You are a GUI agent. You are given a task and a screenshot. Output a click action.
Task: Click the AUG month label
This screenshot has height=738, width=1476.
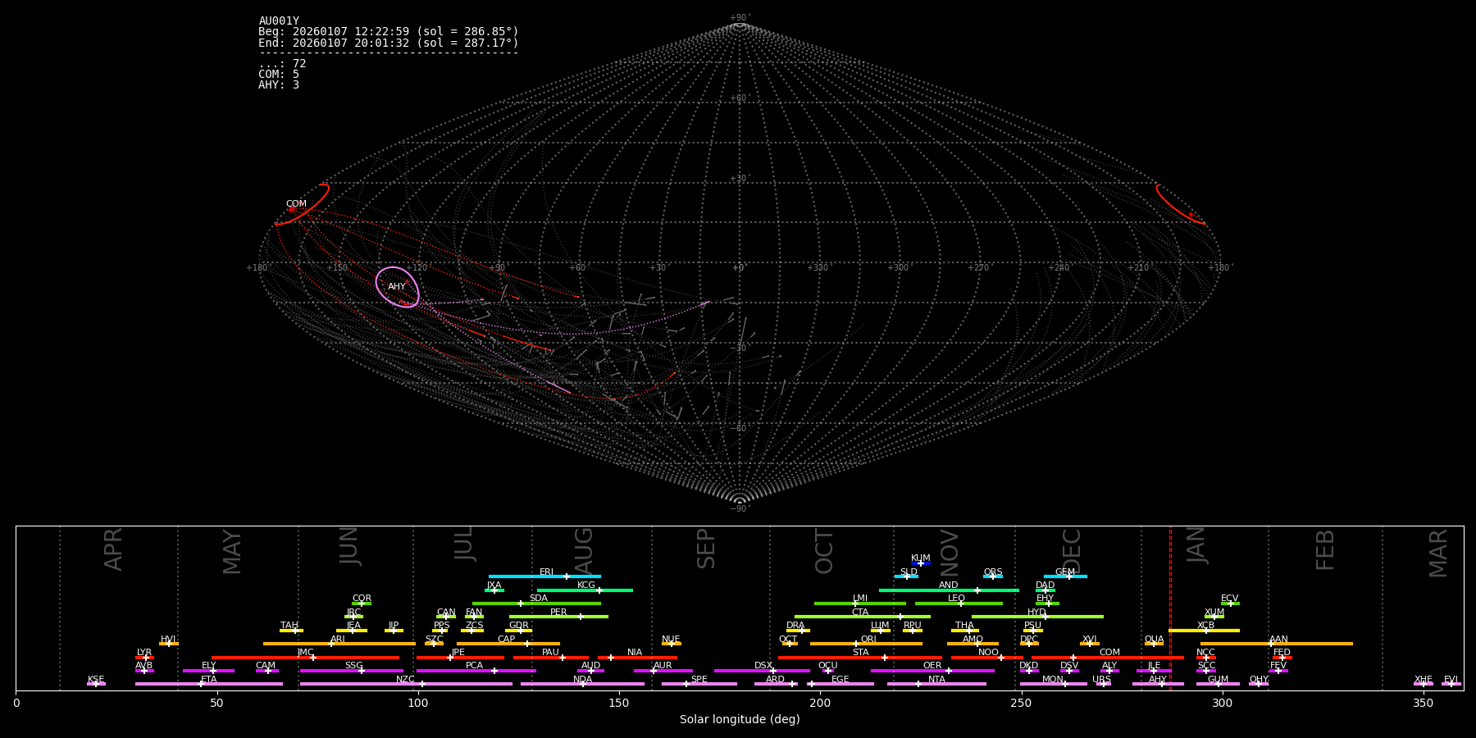(x=583, y=549)
